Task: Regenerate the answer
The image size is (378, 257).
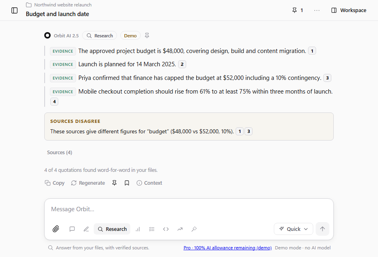Action: coord(88,183)
